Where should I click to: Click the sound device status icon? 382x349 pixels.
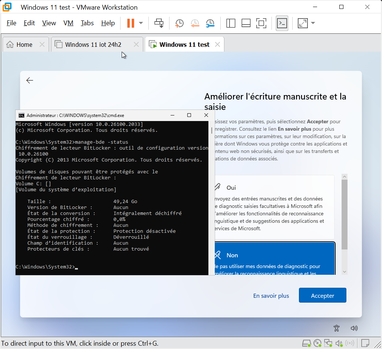tap(339, 343)
